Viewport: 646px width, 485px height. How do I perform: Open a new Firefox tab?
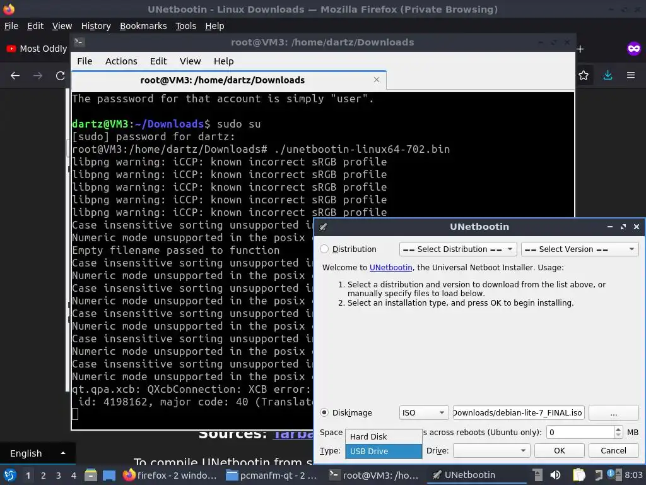(580, 49)
